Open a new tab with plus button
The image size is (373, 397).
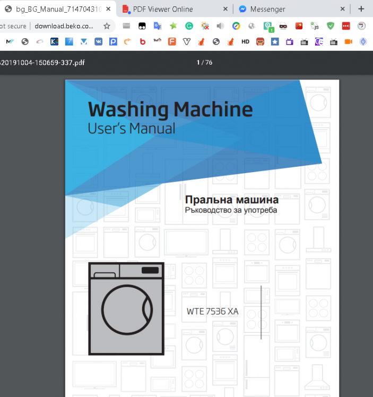[361, 9]
